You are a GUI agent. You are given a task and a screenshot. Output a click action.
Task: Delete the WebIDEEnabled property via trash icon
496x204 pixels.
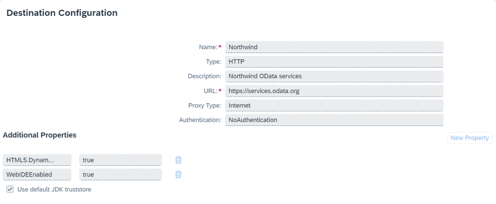point(178,175)
